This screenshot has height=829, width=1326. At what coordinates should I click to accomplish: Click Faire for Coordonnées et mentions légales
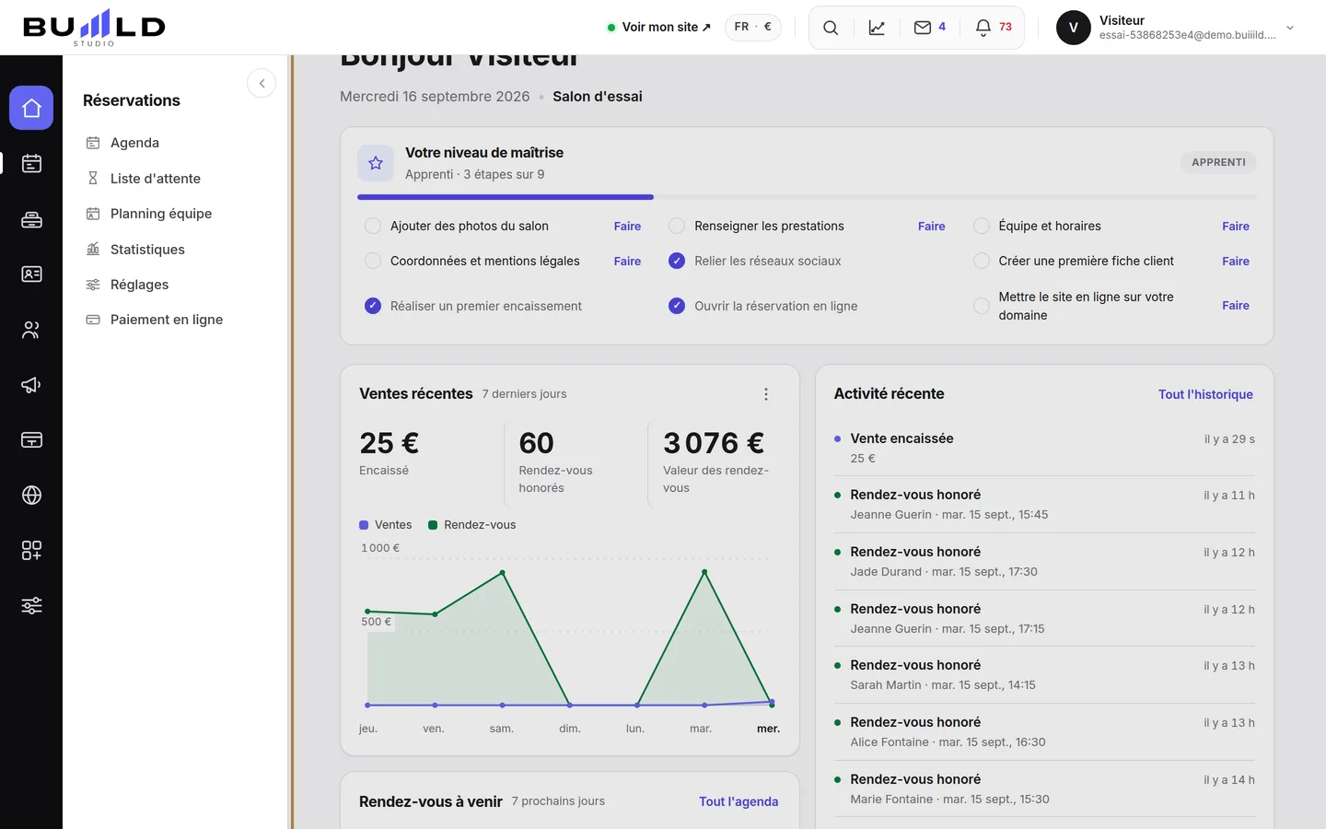click(x=627, y=261)
